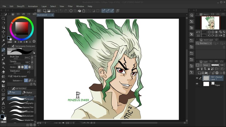The width and height of the screenshot is (226, 127).
Task: Select the Lasso selection tool
Action: pyautogui.click(x=3, y=36)
